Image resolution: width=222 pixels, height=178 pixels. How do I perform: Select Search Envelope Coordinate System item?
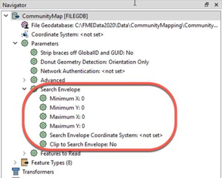(106, 135)
